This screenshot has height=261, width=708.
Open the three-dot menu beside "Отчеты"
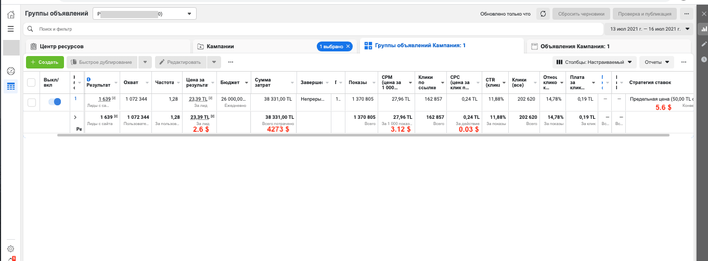tap(684, 62)
